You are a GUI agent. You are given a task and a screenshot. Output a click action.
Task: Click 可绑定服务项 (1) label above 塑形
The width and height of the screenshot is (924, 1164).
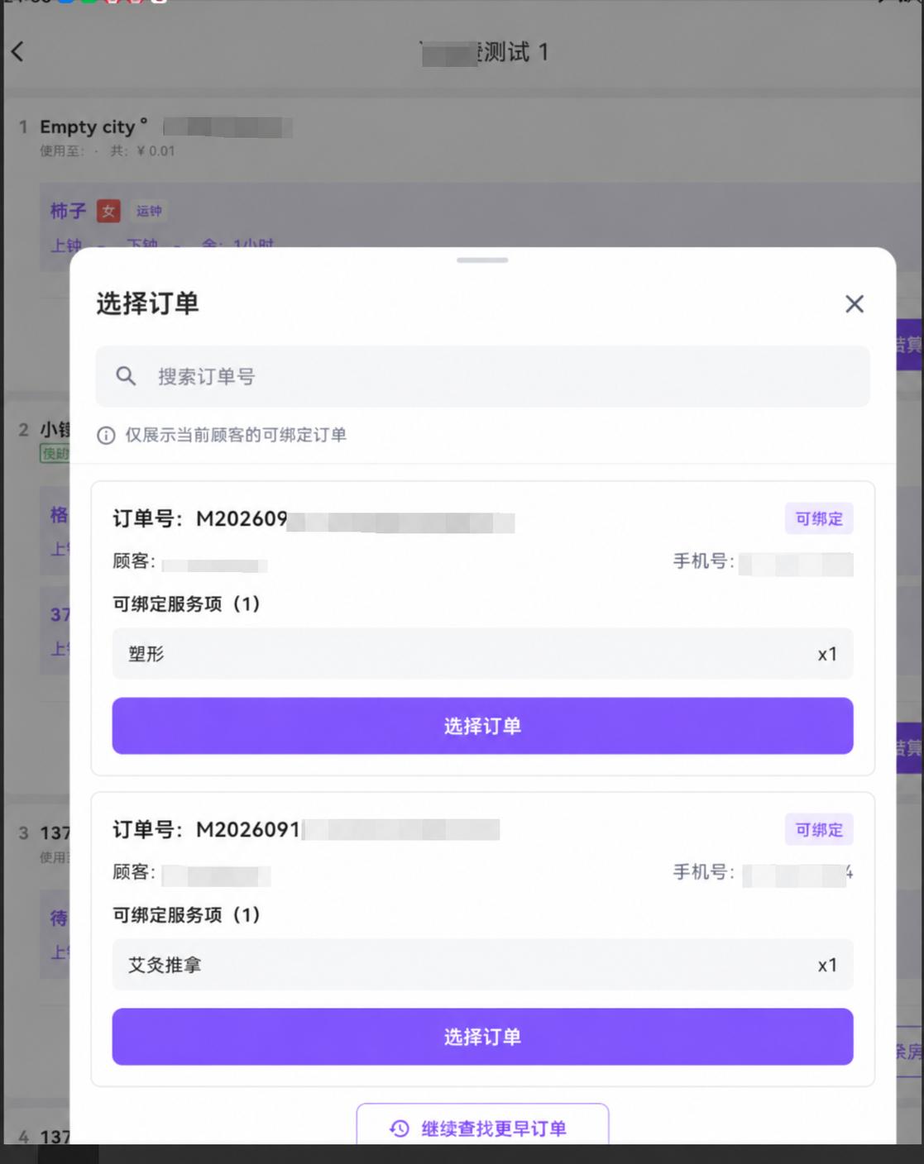click(x=186, y=604)
